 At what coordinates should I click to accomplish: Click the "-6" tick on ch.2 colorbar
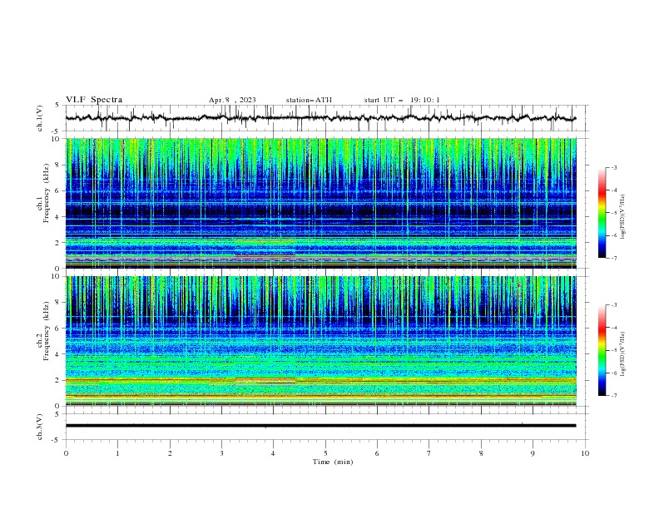click(x=614, y=373)
